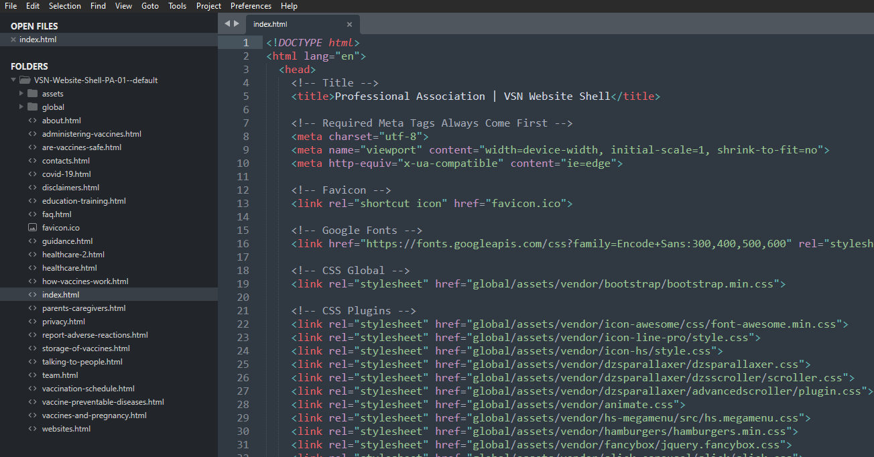Image resolution: width=874 pixels, height=457 pixels.
Task: Click the tab history forward arrow
Action: pyautogui.click(x=237, y=23)
